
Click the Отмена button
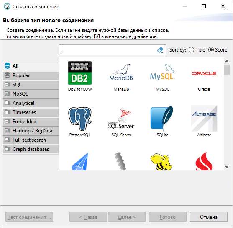209,217
